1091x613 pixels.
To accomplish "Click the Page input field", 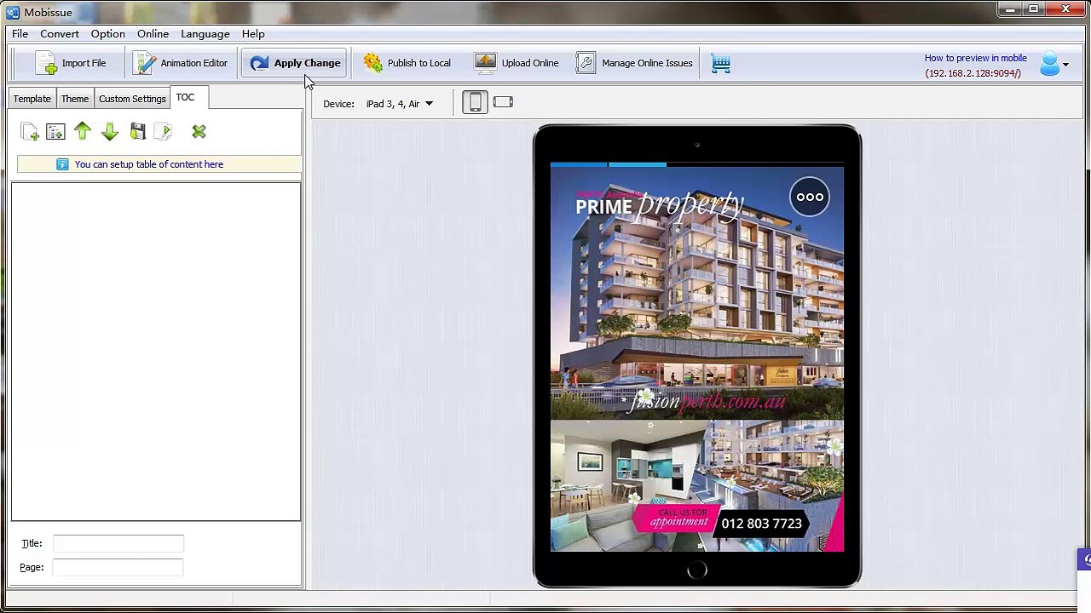I will pos(118,567).
